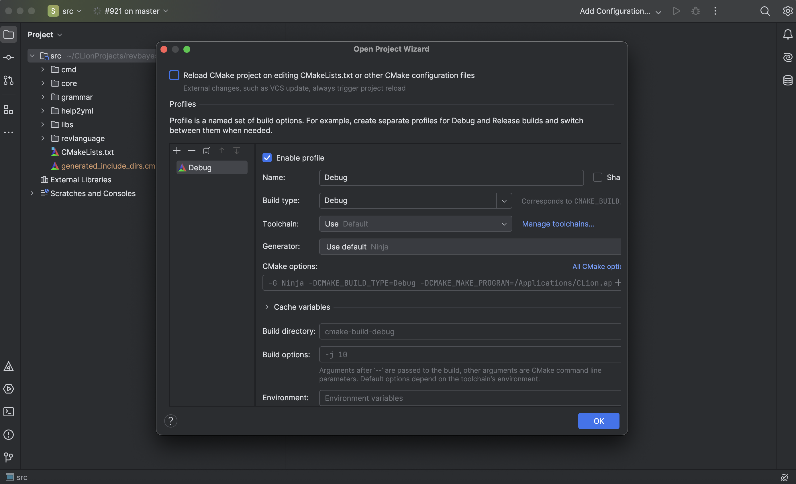Open the Terminal tool window
The height and width of the screenshot is (484, 796).
coord(9,411)
